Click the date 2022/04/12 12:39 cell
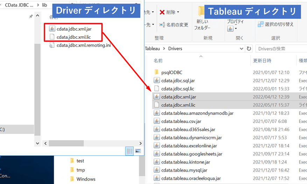307x184 pixels. [271, 97]
